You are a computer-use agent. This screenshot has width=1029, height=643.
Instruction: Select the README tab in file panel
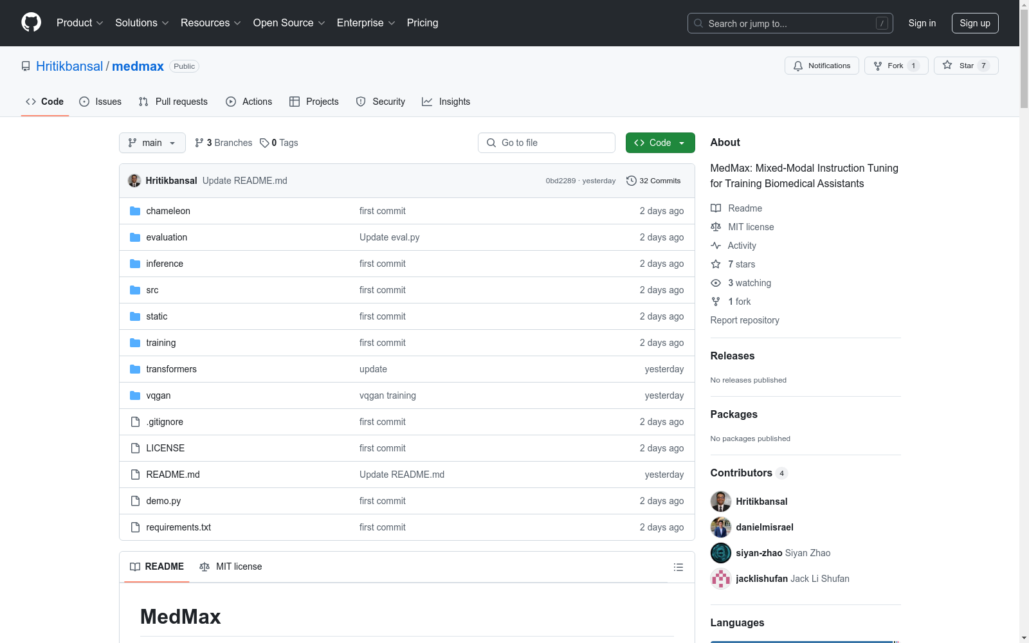pyautogui.click(x=157, y=566)
